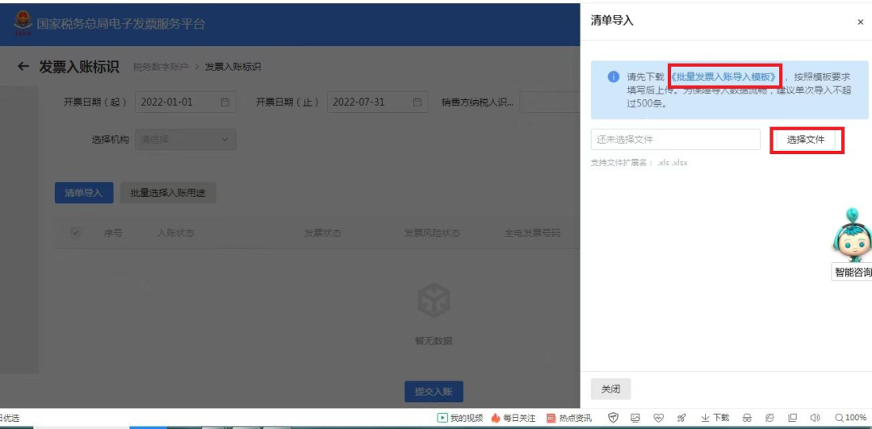Click the 还未选择文件 file input field
This screenshot has width=872, height=429.
(x=675, y=140)
